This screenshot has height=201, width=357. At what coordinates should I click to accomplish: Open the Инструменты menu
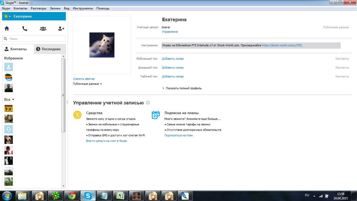83,8
